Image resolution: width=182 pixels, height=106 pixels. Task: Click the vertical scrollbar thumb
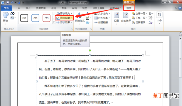[180, 59]
